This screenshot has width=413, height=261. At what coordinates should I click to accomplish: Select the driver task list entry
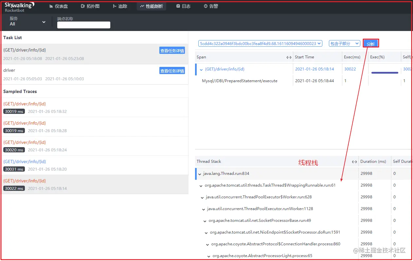point(95,74)
